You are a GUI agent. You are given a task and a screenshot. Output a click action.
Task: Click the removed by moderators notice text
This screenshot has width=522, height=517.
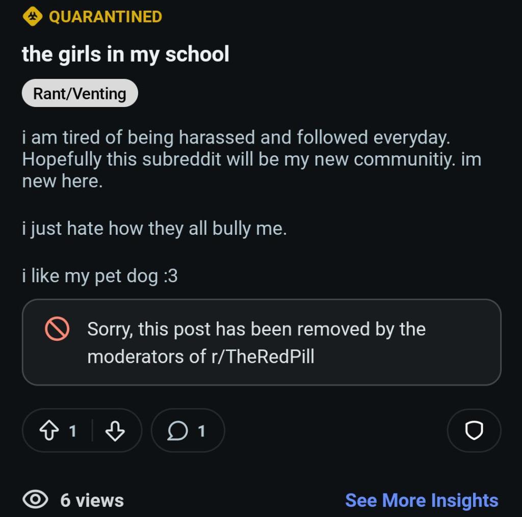(256, 330)
